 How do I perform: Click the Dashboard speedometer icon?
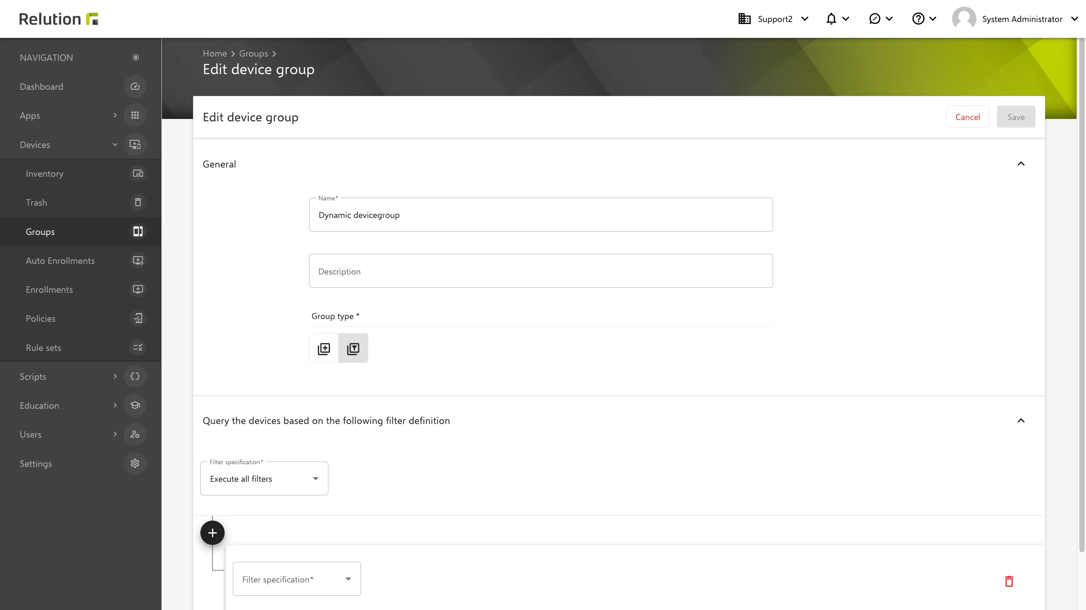click(135, 86)
